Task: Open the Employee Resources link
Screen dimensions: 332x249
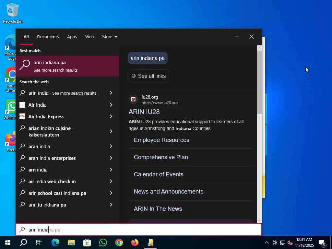Action: point(161,140)
